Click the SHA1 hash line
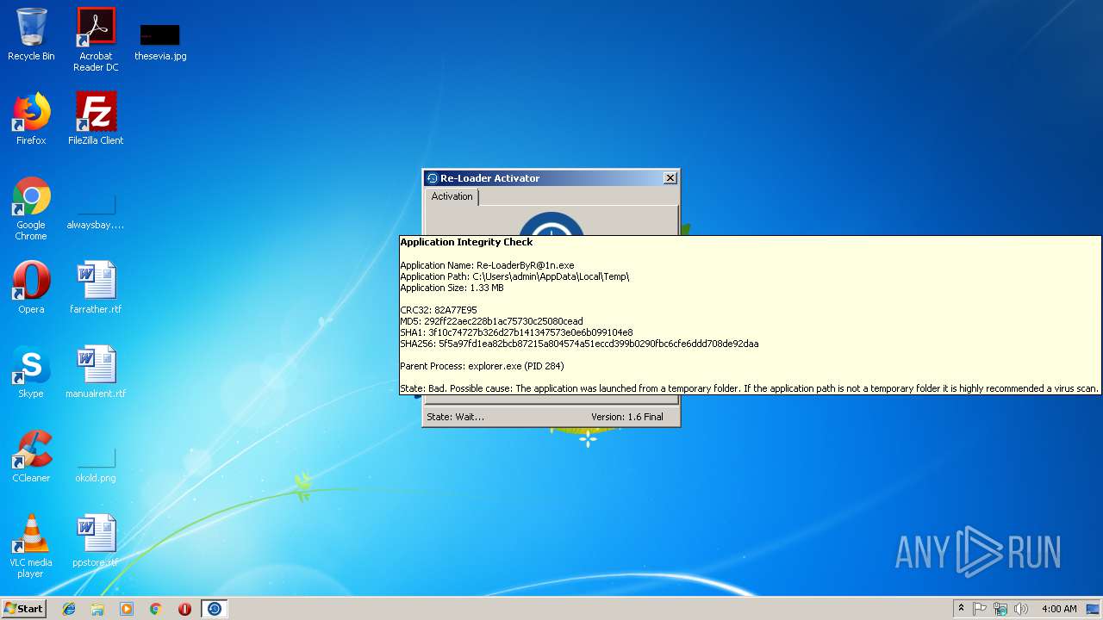The width and height of the screenshot is (1103, 620). pyautogui.click(x=516, y=332)
